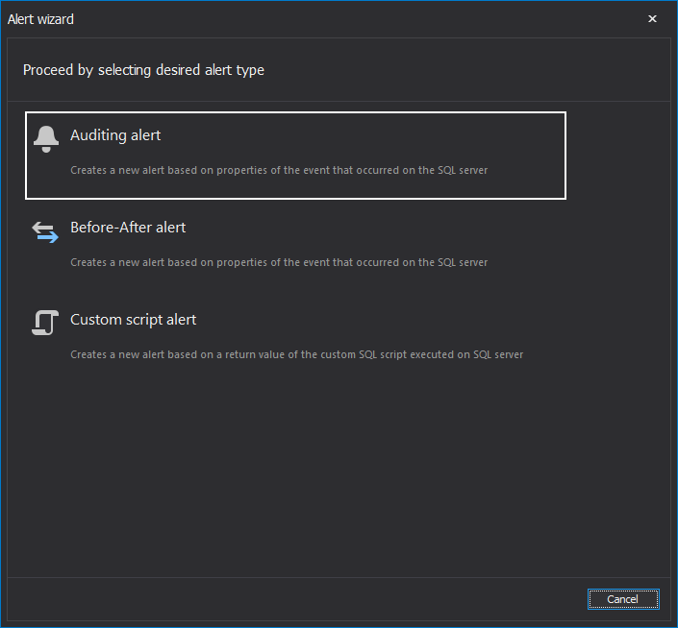Click the Auditing alert description text
This screenshot has height=628, width=678.
[x=279, y=170]
